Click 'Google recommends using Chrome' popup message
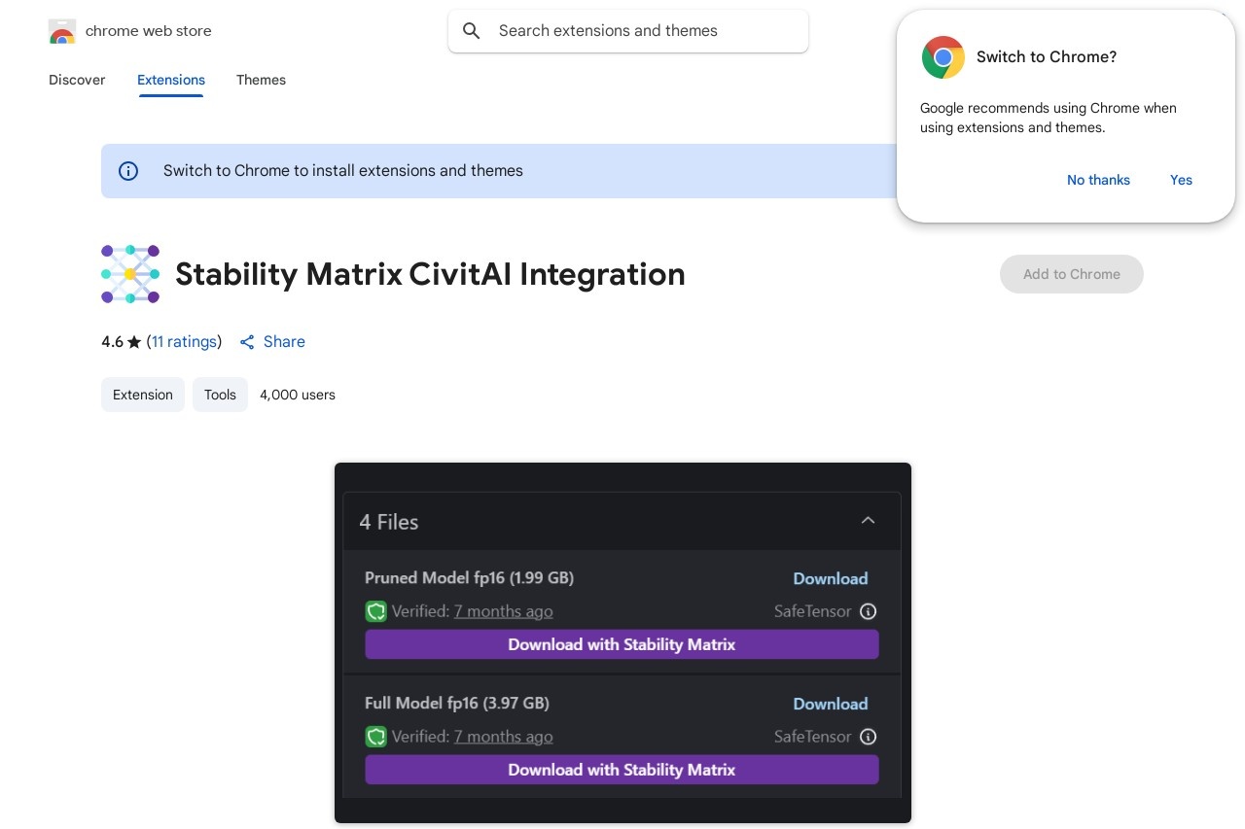Image resolution: width=1245 pixels, height=829 pixels. (1049, 118)
